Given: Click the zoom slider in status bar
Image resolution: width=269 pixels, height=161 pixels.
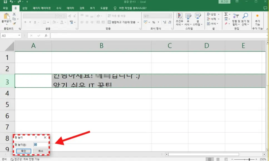Looking at the screenshot, I should coord(249,159).
